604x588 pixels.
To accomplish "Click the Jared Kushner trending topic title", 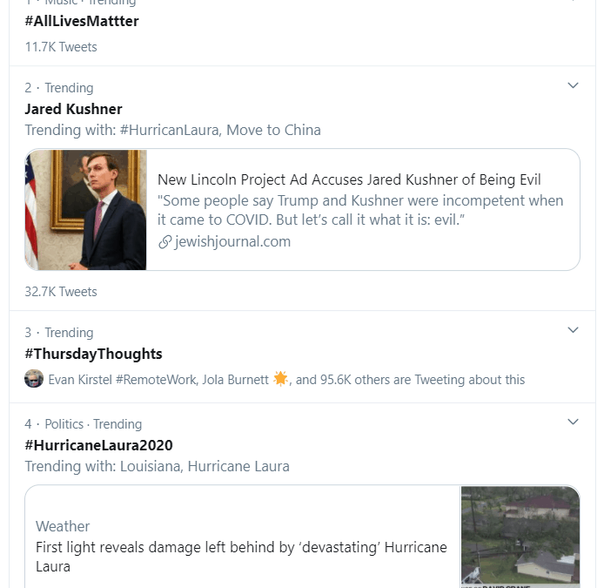I will 73,109.
